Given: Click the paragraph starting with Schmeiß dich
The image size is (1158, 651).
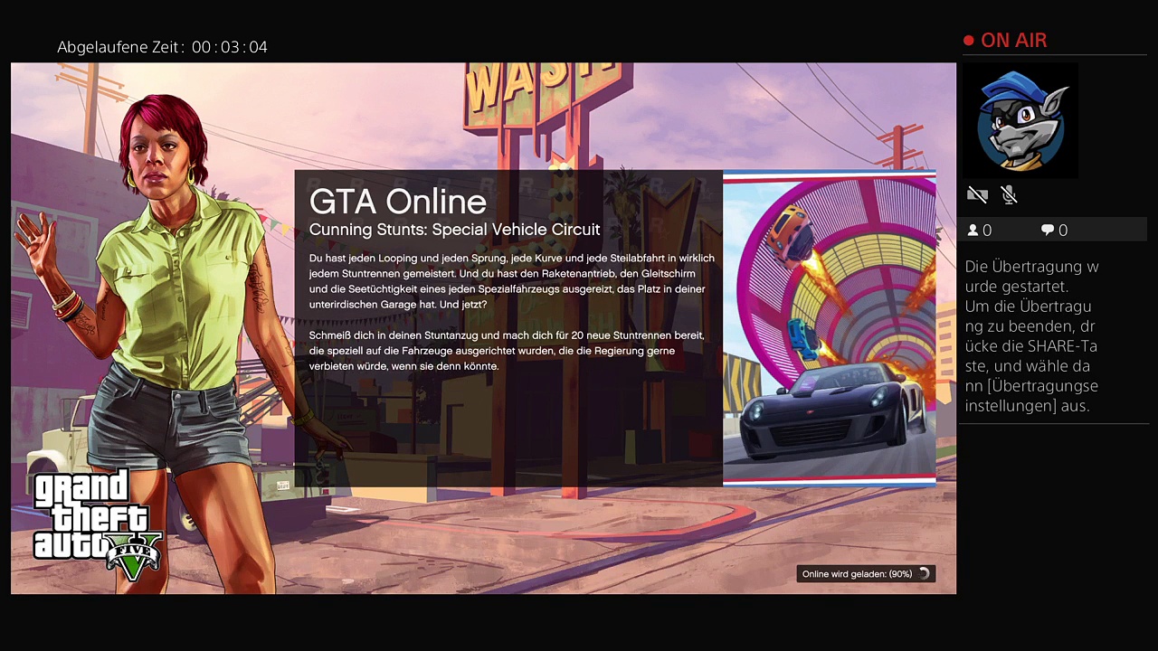Looking at the screenshot, I should click(507, 351).
